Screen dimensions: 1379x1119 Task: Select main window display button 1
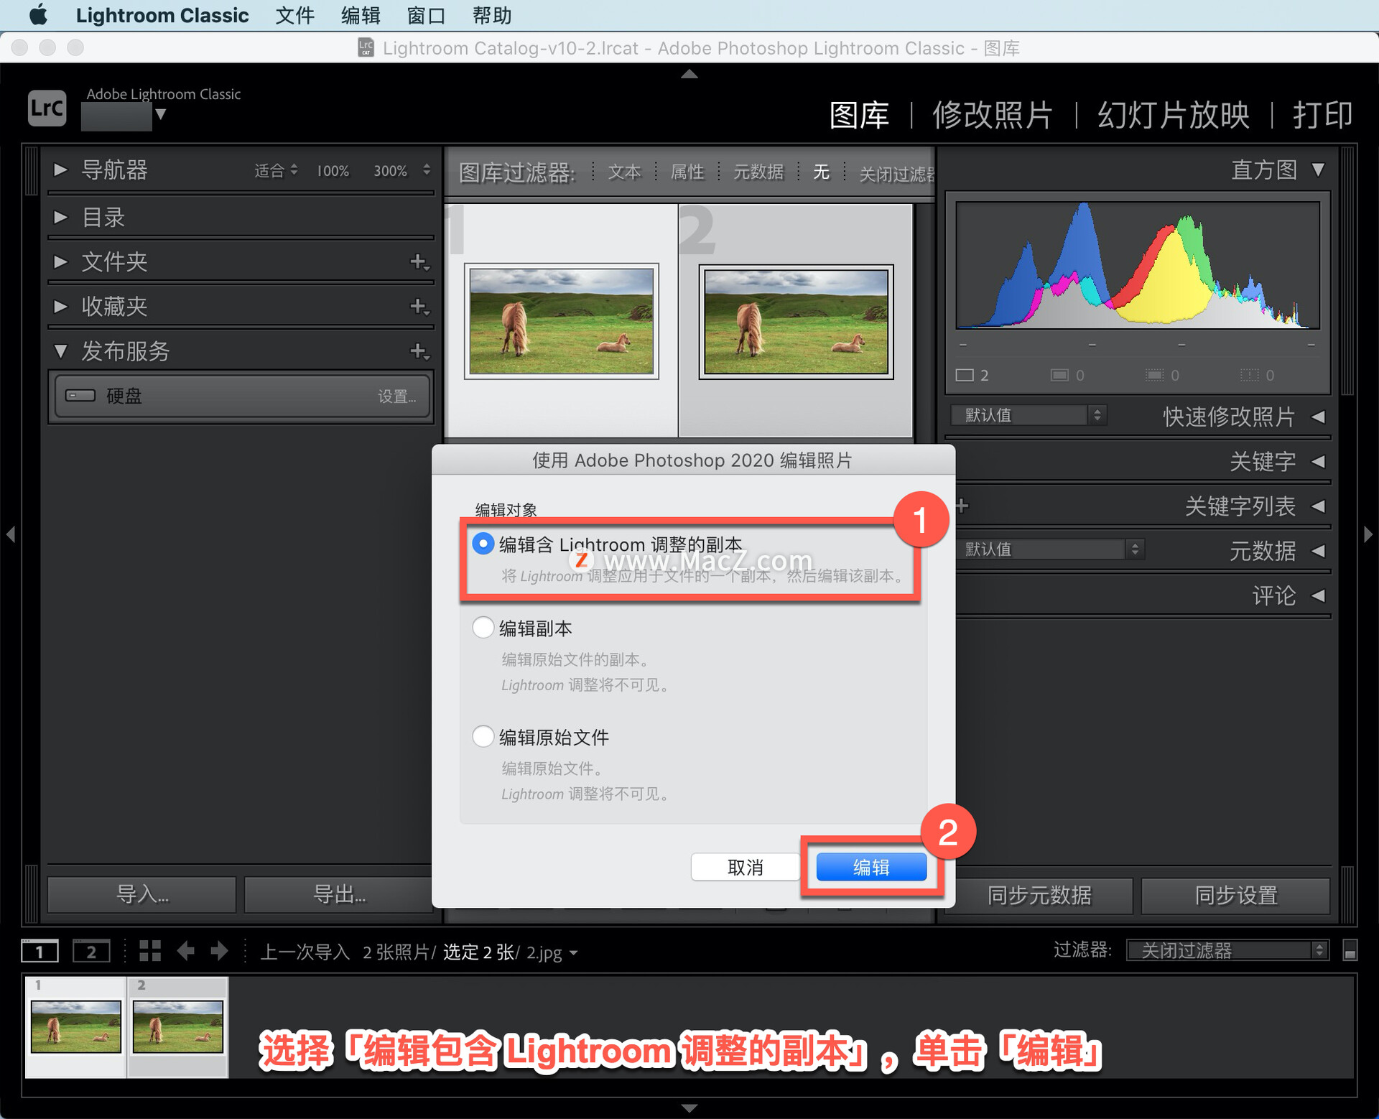(x=40, y=952)
